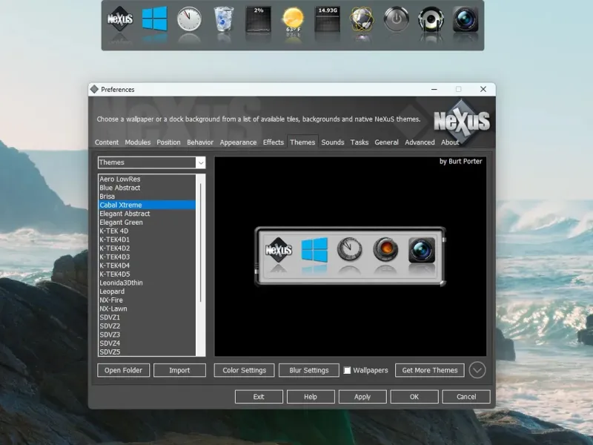Select the NX-Fire theme
The image size is (593, 445).
(147, 300)
